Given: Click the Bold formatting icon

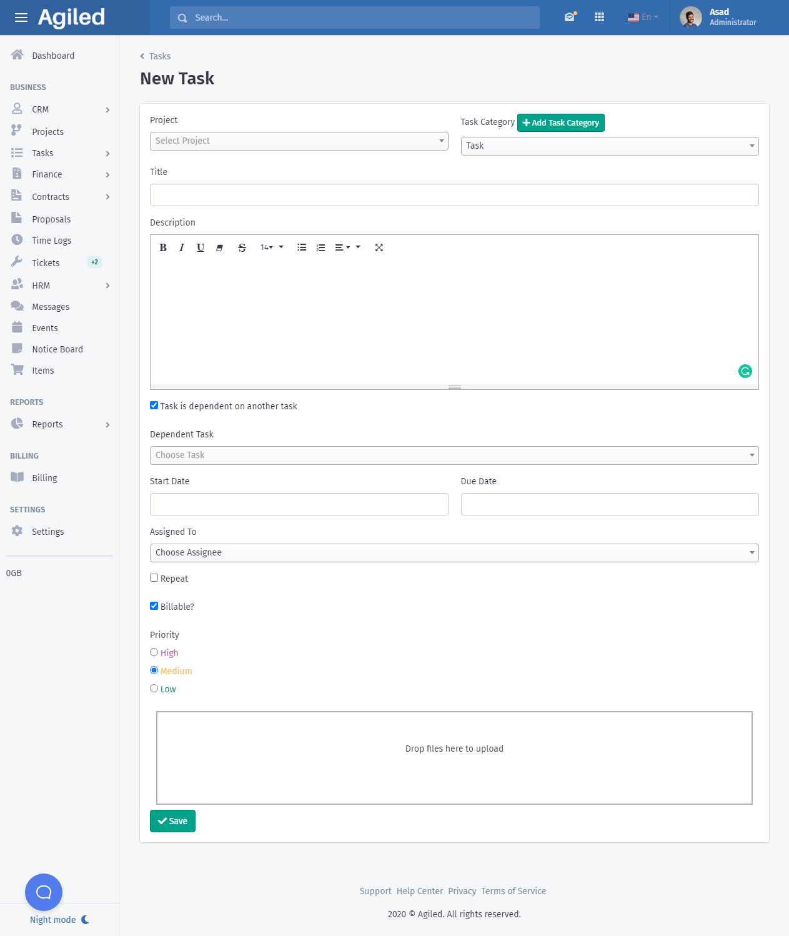Looking at the screenshot, I should tap(163, 247).
